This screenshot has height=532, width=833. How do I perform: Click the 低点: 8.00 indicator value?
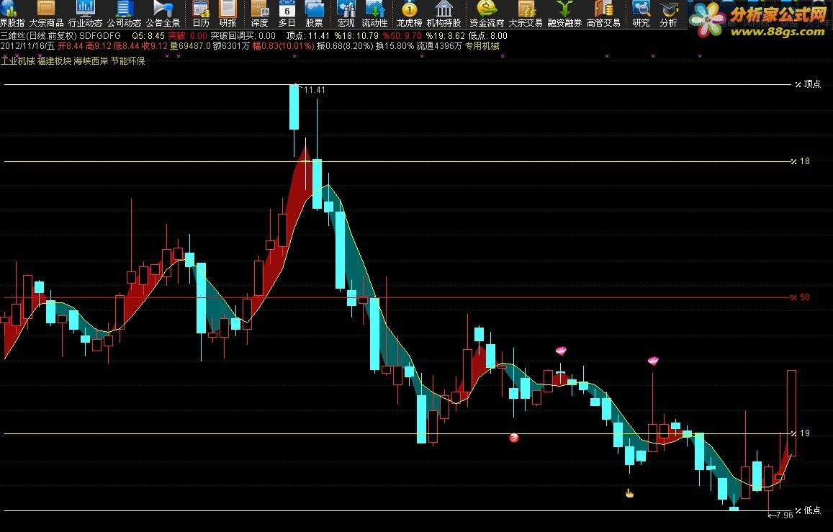pos(487,36)
